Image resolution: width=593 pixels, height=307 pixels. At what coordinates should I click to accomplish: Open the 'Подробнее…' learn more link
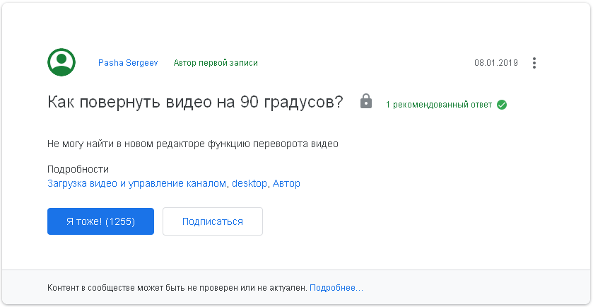pos(336,289)
